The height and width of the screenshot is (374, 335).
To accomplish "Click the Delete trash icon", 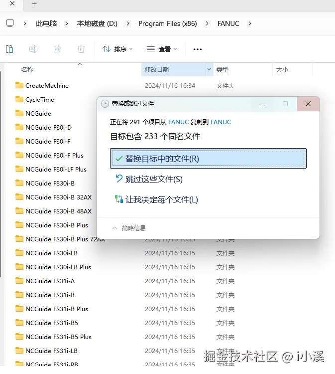I will (x=81, y=49).
